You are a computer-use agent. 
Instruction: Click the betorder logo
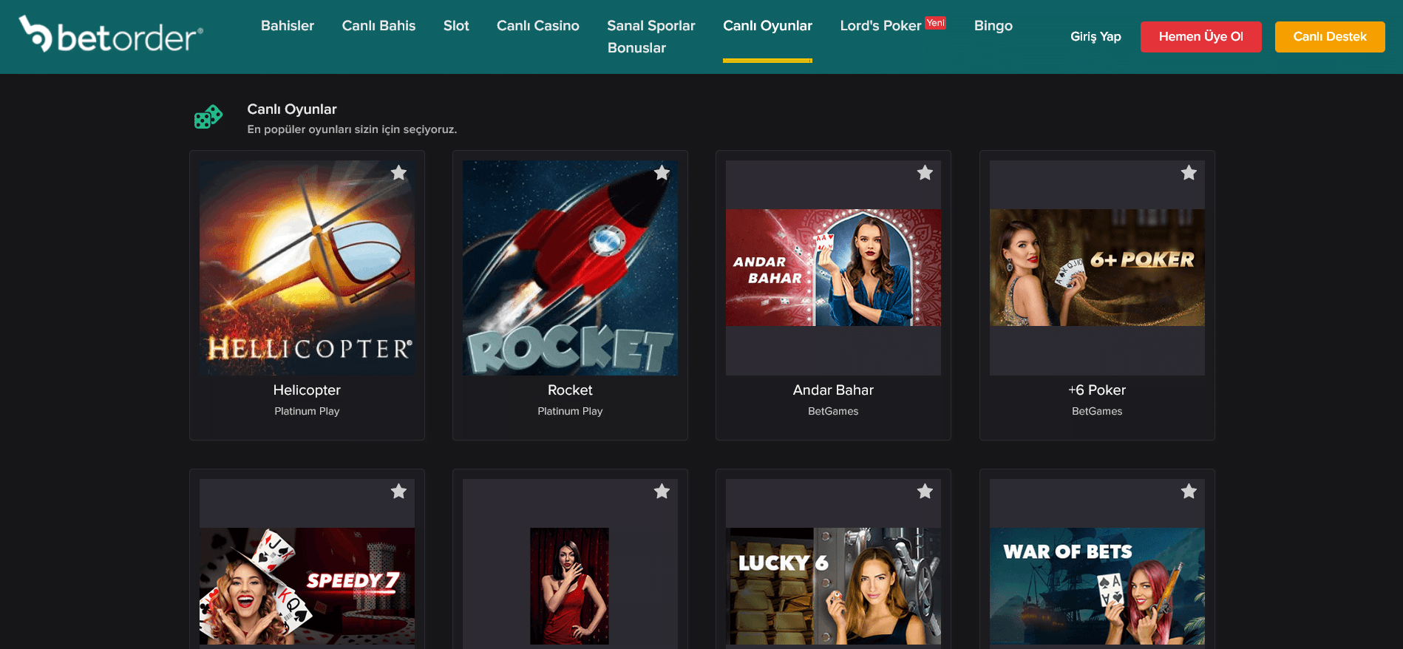[x=111, y=35]
